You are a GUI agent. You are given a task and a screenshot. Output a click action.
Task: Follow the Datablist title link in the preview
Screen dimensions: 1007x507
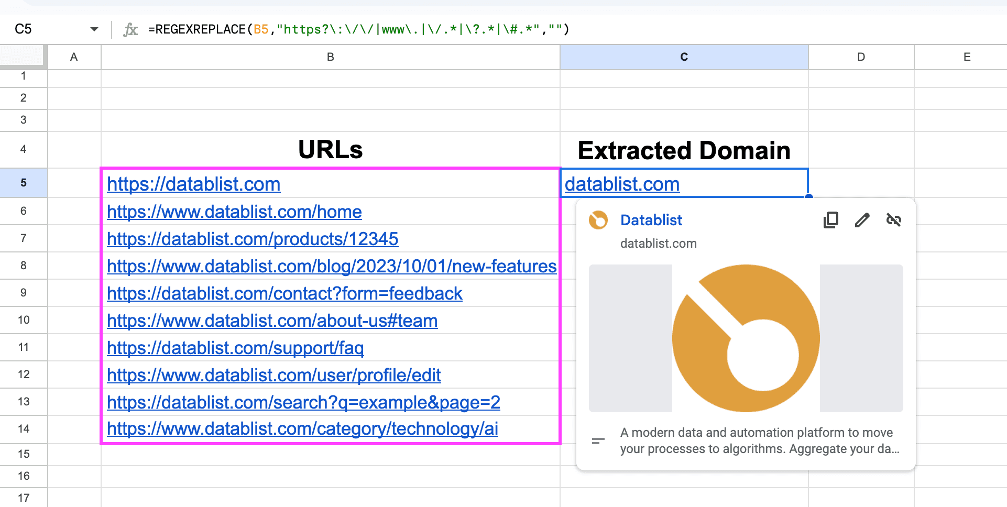[x=651, y=220]
